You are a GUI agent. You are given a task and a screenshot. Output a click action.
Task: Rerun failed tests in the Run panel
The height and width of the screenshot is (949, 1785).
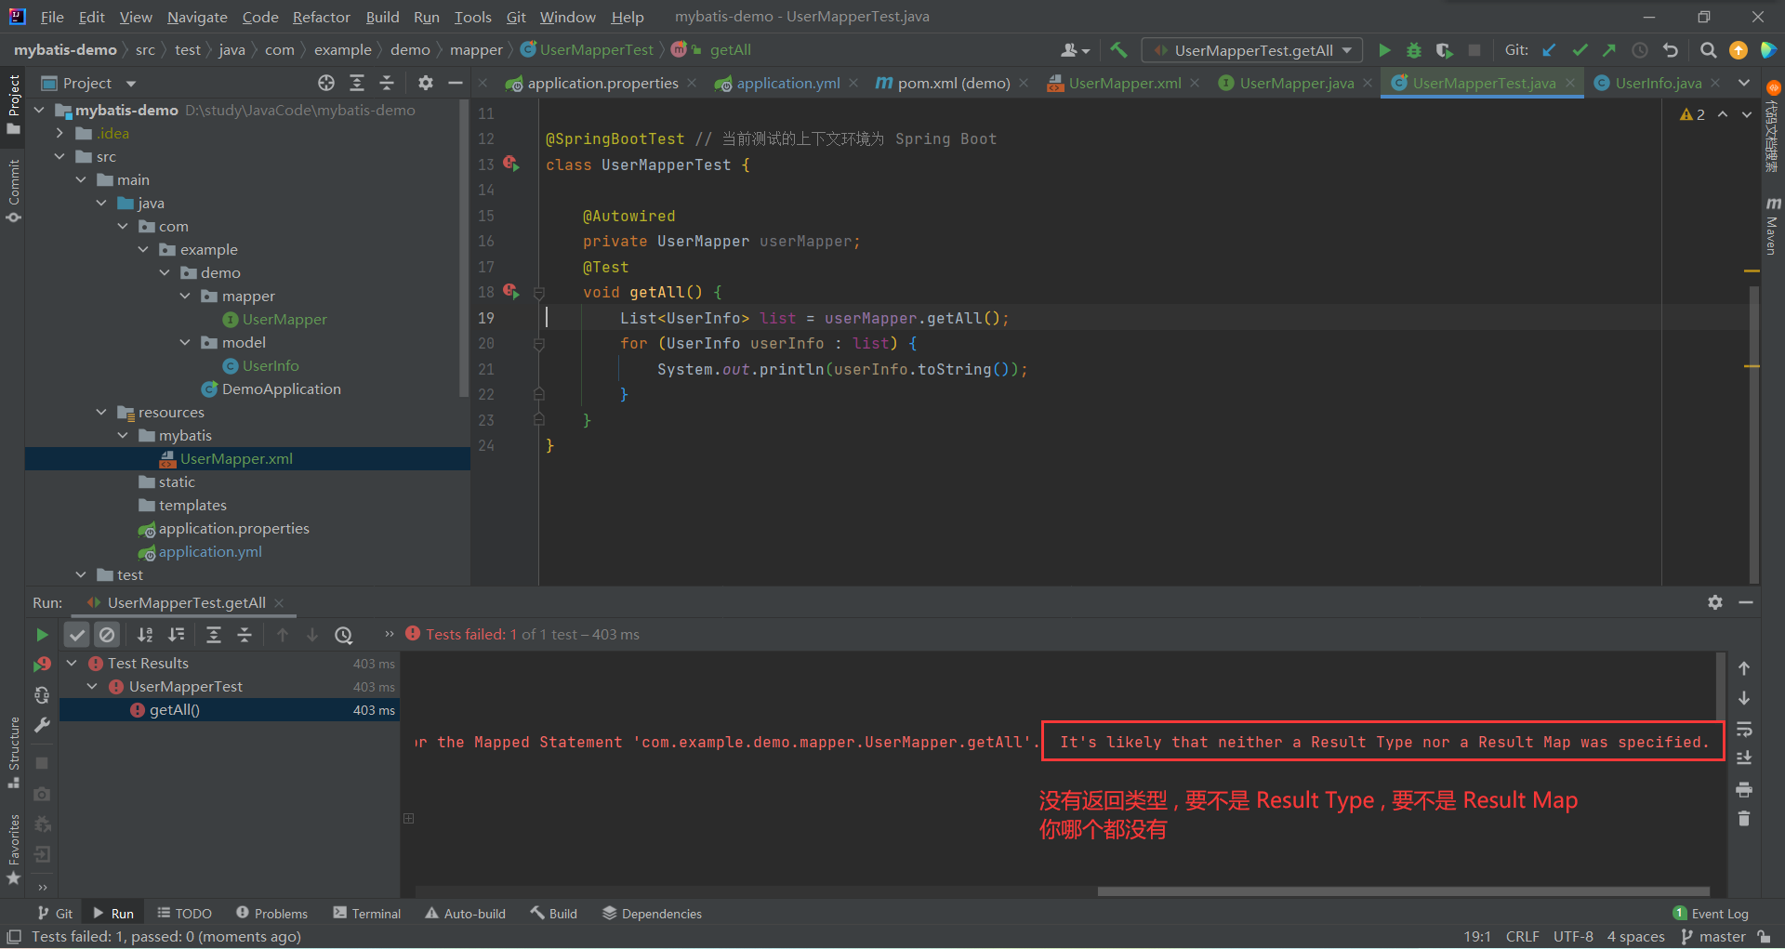pyautogui.click(x=42, y=665)
